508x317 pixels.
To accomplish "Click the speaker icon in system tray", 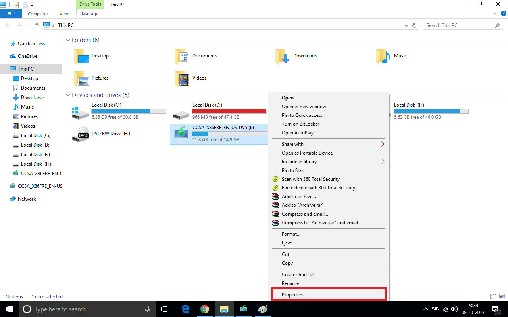I will (454, 309).
